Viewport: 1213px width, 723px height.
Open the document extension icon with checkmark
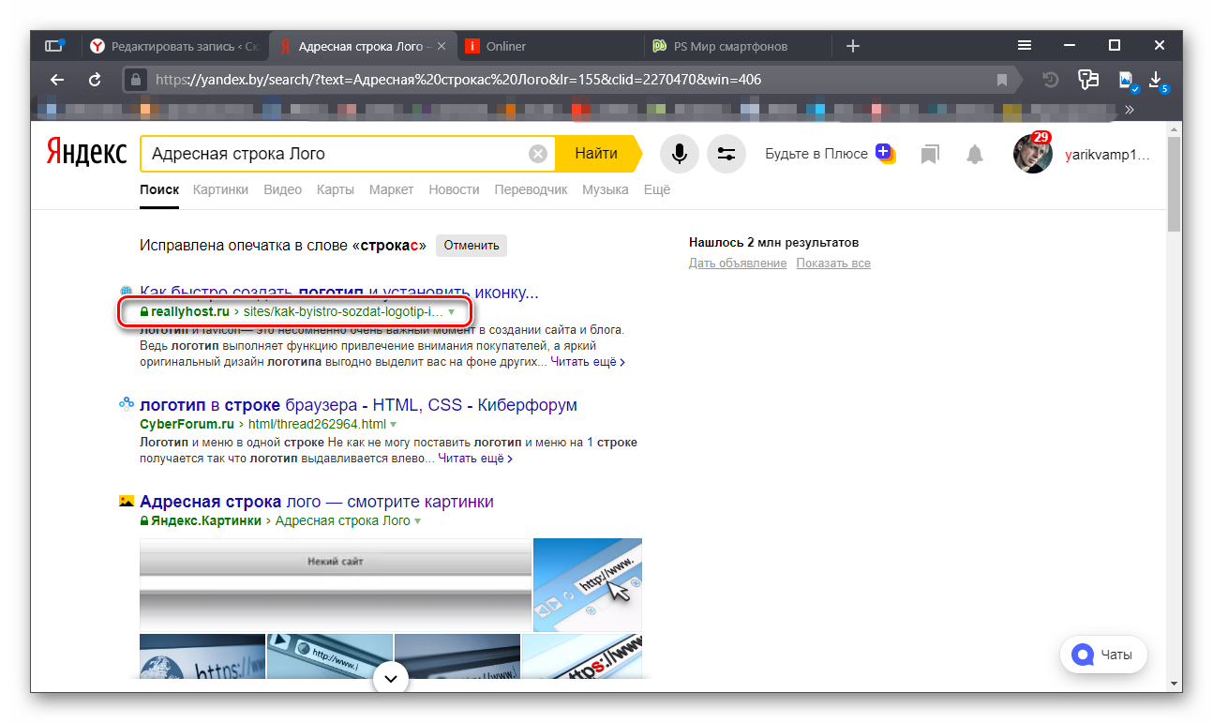click(x=1128, y=81)
